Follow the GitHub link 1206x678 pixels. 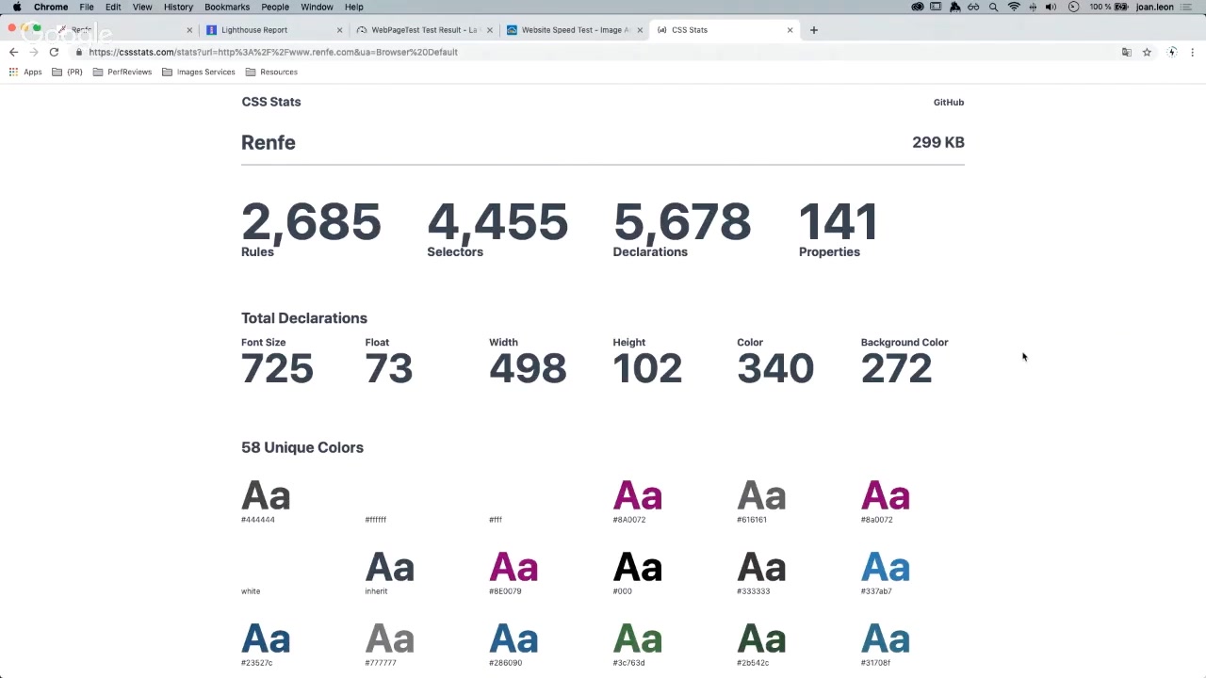pyautogui.click(x=949, y=102)
